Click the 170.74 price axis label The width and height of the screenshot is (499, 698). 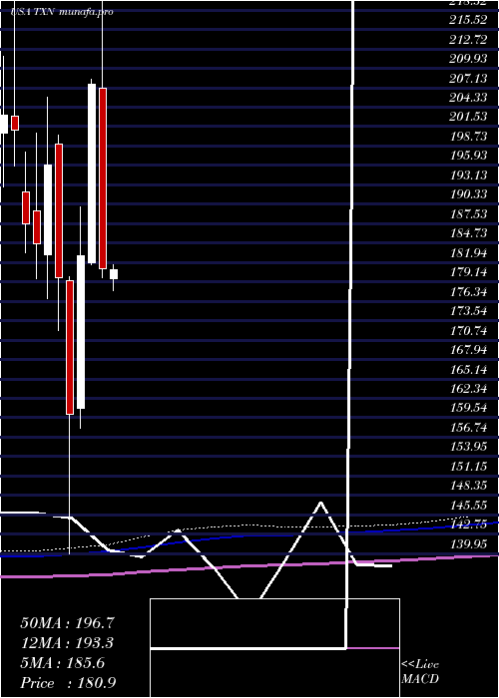pyautogui.click(x=468, y=330)
